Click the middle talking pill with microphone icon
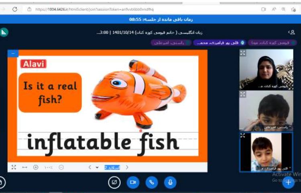Viewport: 301px width, 193px height. [x=220, y=43]
